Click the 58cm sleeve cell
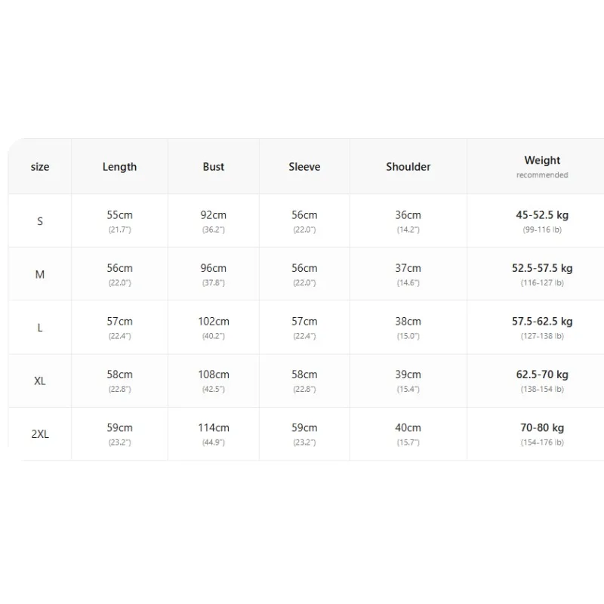Screen dimensions: 604x604 coord(304,381)
